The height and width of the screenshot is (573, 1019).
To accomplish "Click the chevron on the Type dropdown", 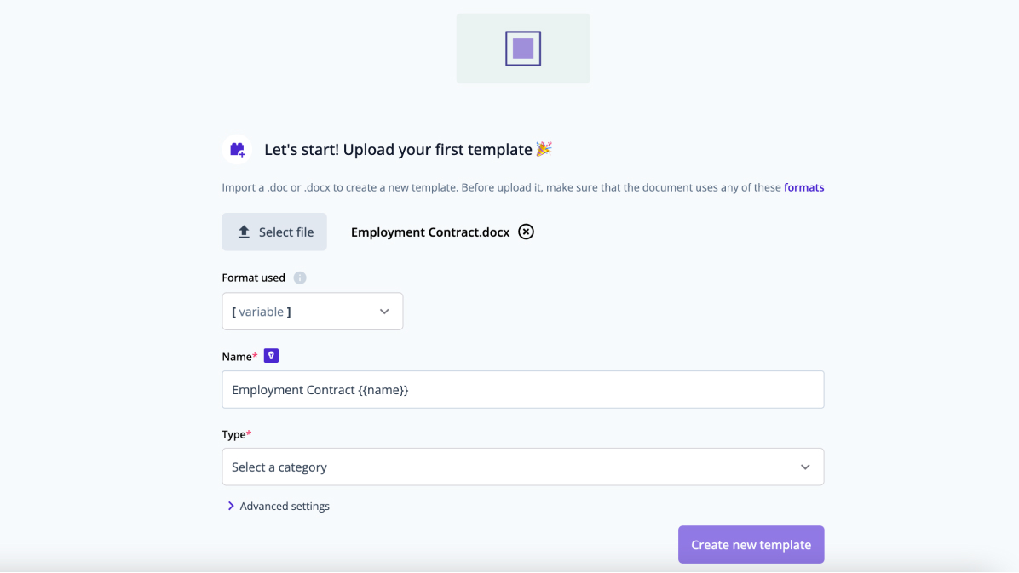I will [804, 467].
